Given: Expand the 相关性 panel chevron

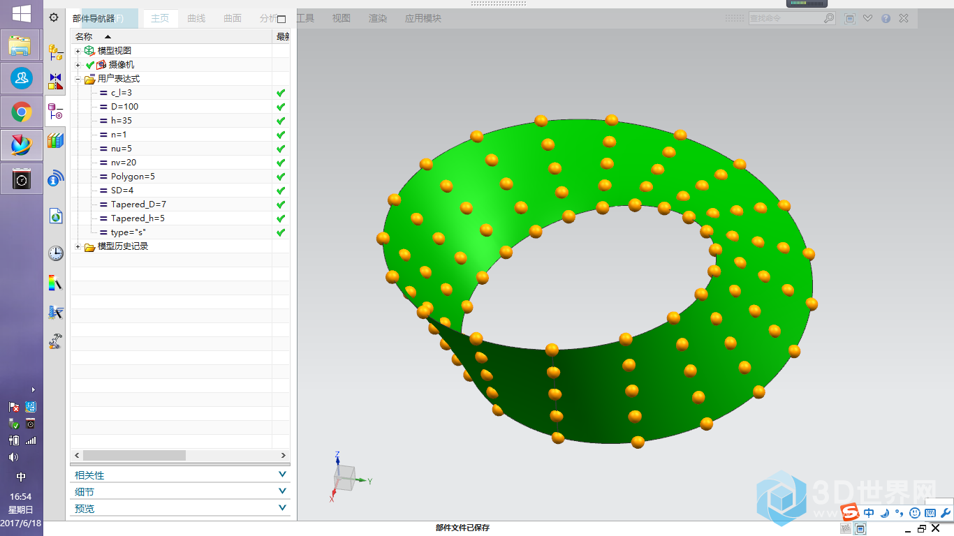Looking at the screenshot, I should click(x=282, y=474).
